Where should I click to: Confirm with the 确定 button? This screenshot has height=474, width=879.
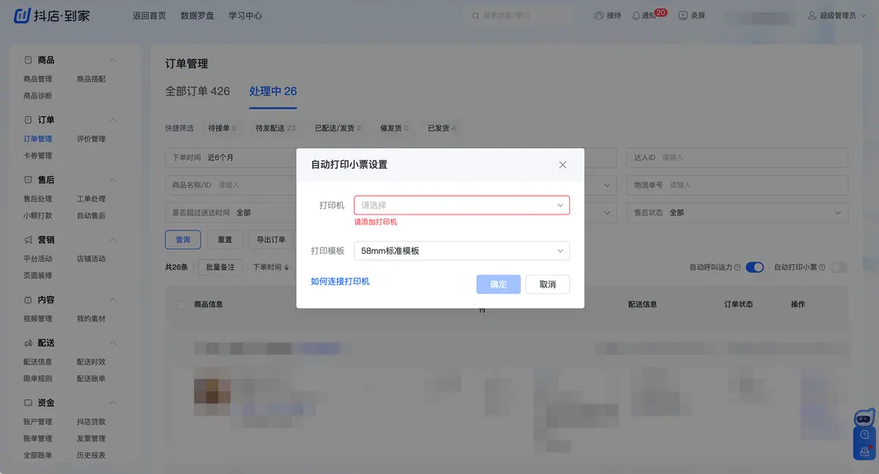click(498, 285)
